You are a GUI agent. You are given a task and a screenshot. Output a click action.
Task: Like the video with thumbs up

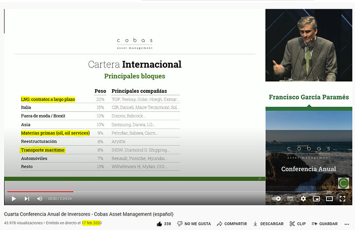(x=159, y=224)
